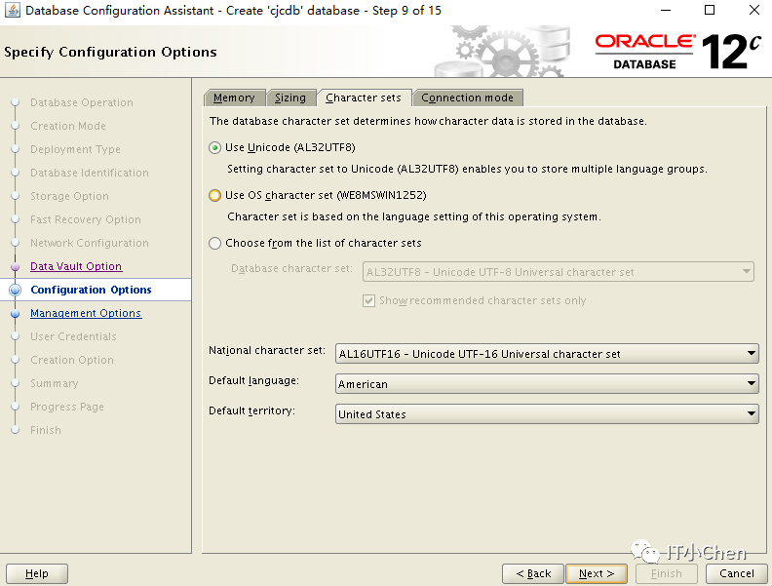The width and height of the screenshot is (772, 586).
Task: Click the Back button
Action: pyautogui.click(x=533, y=573)
